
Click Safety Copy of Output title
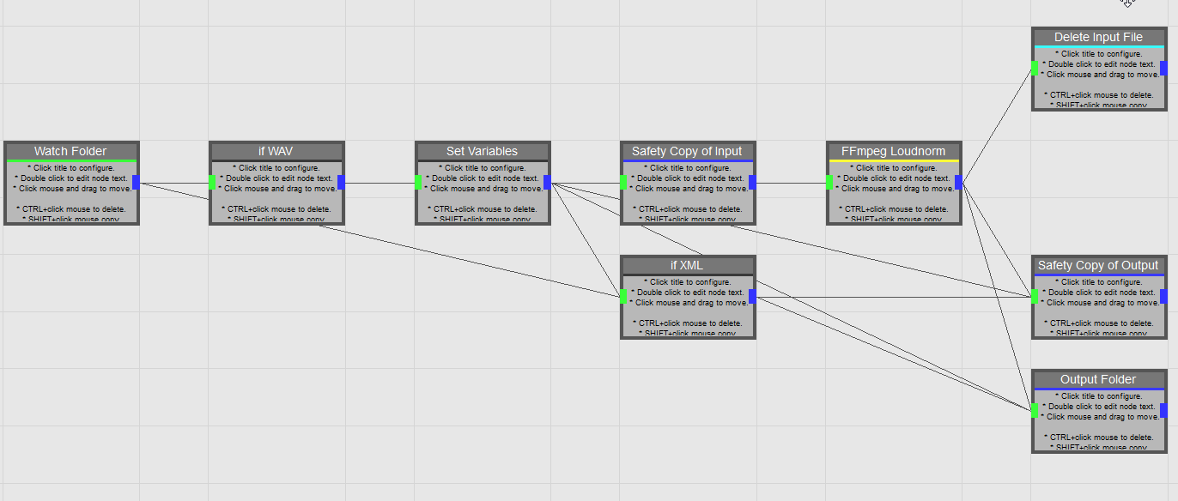pyautogui.click(x=1098, y=265)
